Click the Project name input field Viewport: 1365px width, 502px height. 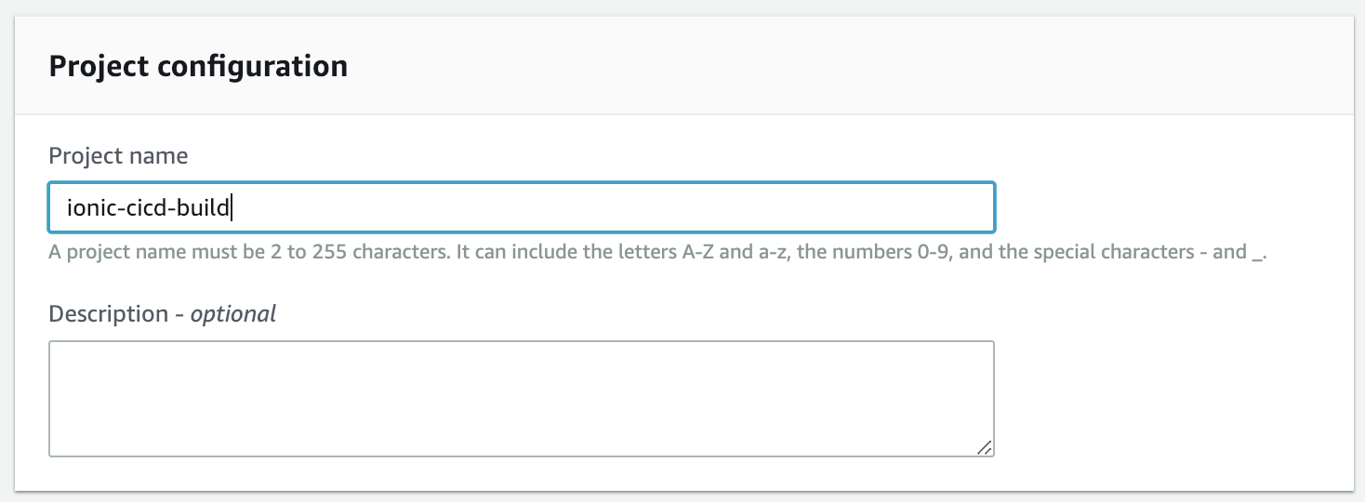pyautogui.click(x=521, y=206)
